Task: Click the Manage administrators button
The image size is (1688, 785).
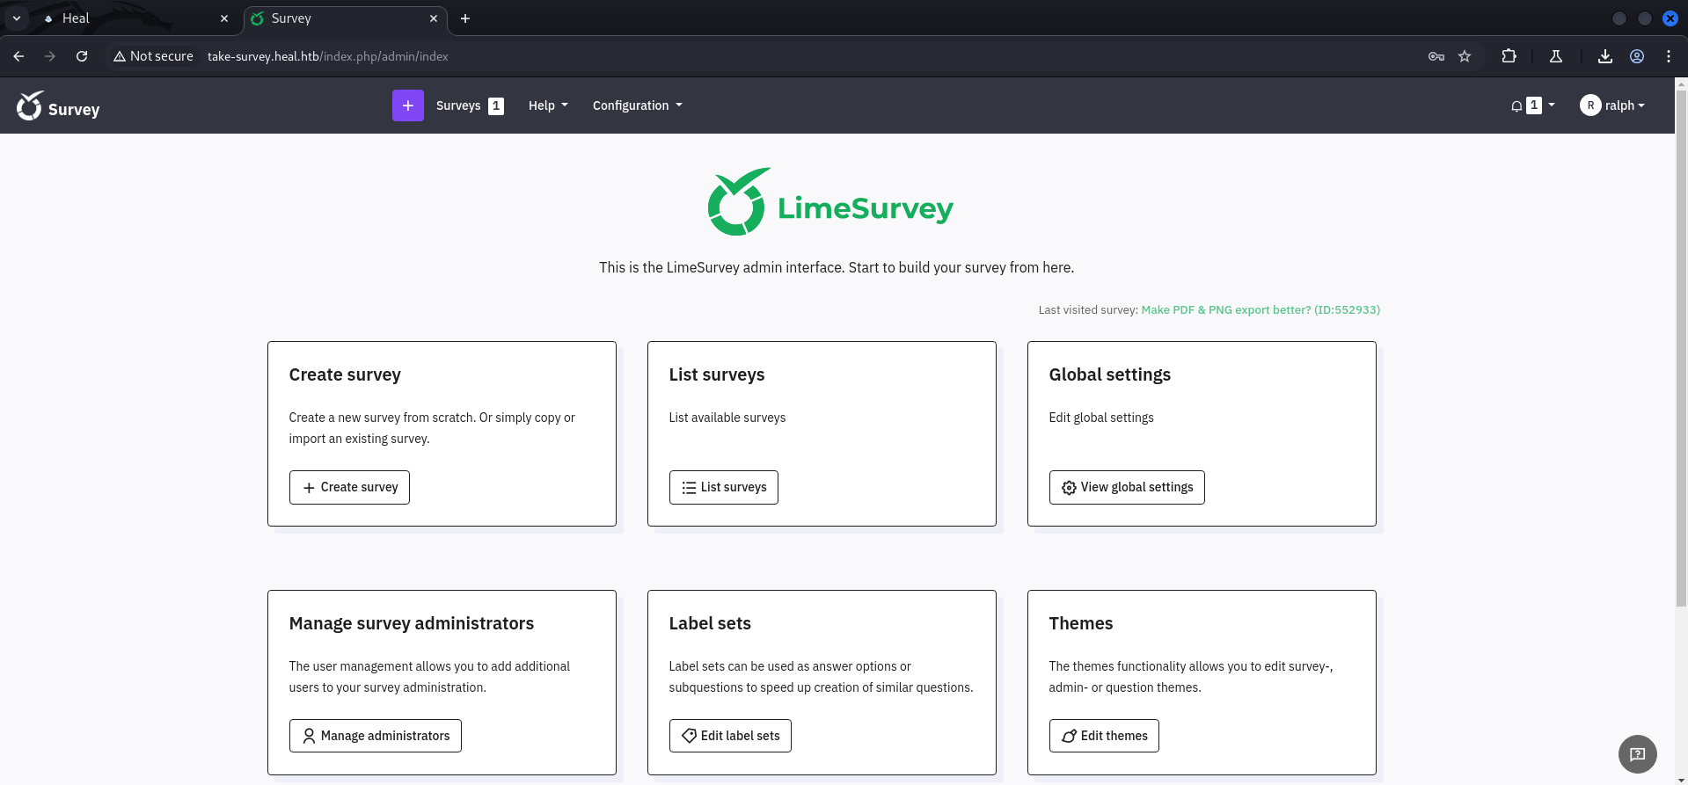Action: [x=375, y=736]
